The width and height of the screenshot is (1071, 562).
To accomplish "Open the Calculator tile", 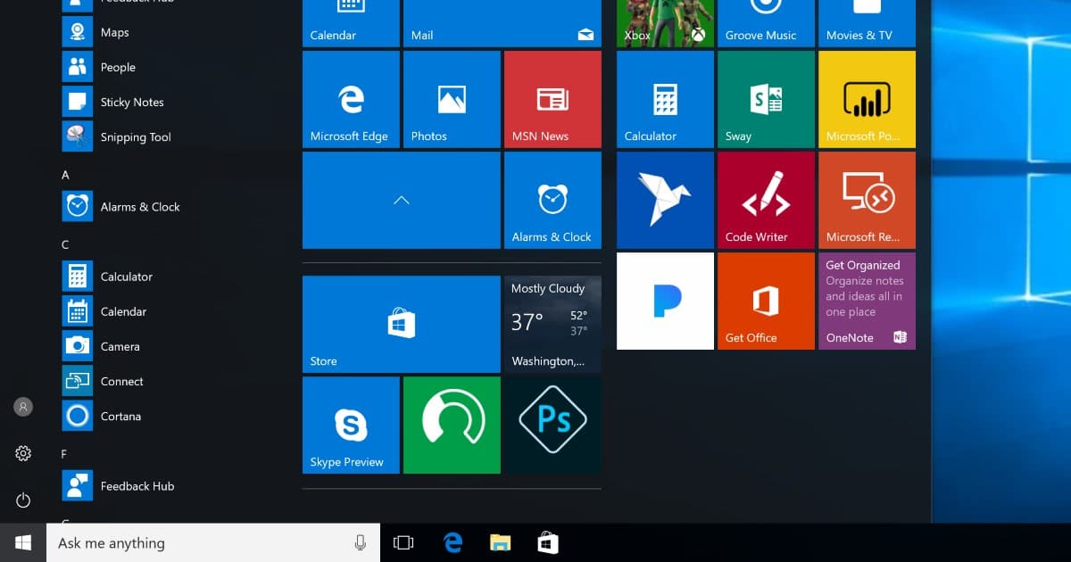I will coord(665,99).
